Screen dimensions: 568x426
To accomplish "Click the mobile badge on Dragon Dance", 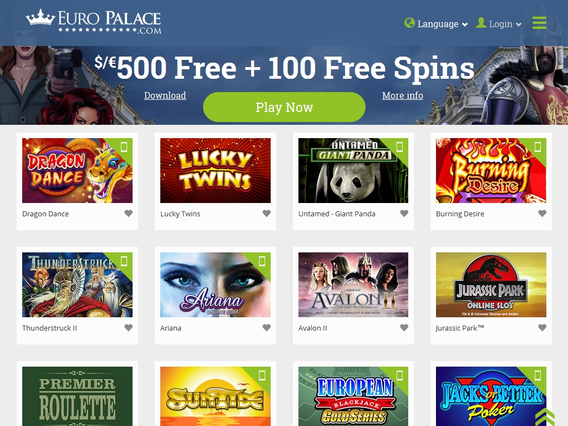I will click(124, 146).
